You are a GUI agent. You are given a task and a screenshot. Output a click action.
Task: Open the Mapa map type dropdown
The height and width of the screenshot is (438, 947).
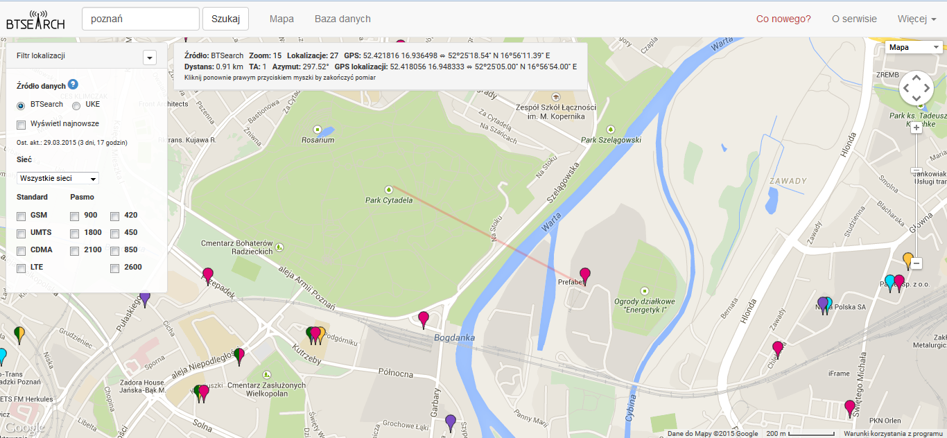pos(914,47)
